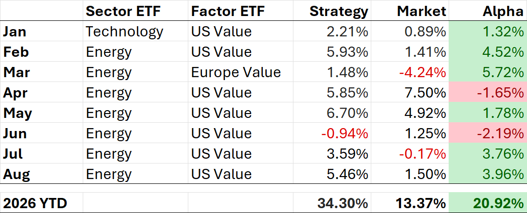Select the red -4.24% market cell
This screenshot has width=527, height=213.
pyautogui.click(x=421, y=72)
